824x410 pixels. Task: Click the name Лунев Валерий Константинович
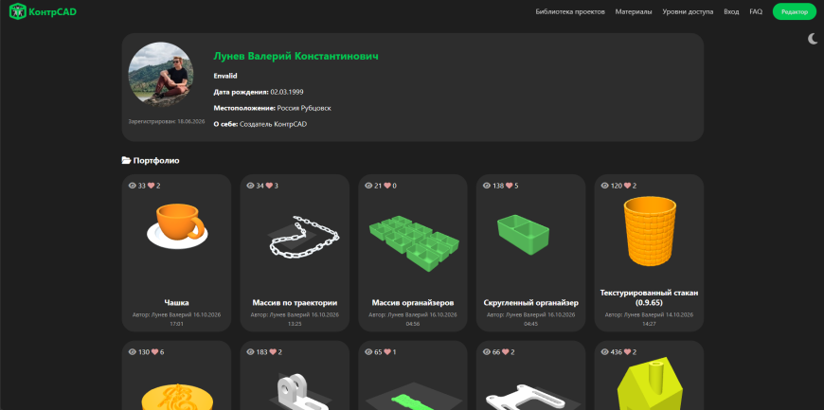coord(296,56)
